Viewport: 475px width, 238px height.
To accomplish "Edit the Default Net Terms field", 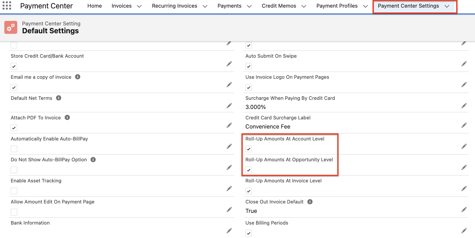I will (x=229, y=106).
